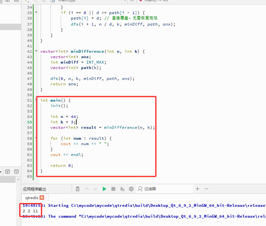Click the dfs recursive call on line 37

[123, 24]
